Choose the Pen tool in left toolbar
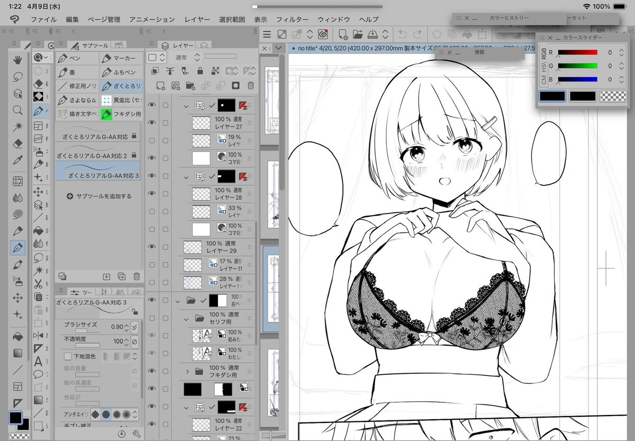The image size is (635, 441). pos(17,248)
